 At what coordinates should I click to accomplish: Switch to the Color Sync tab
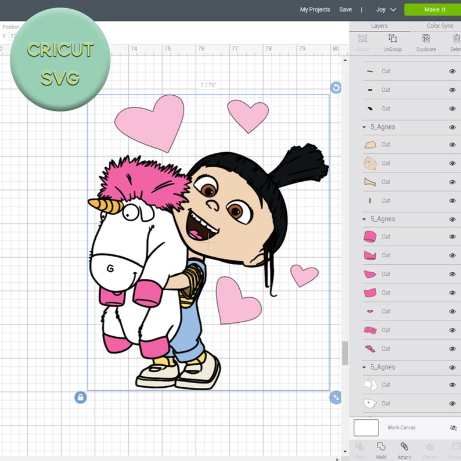pos(440,26)
